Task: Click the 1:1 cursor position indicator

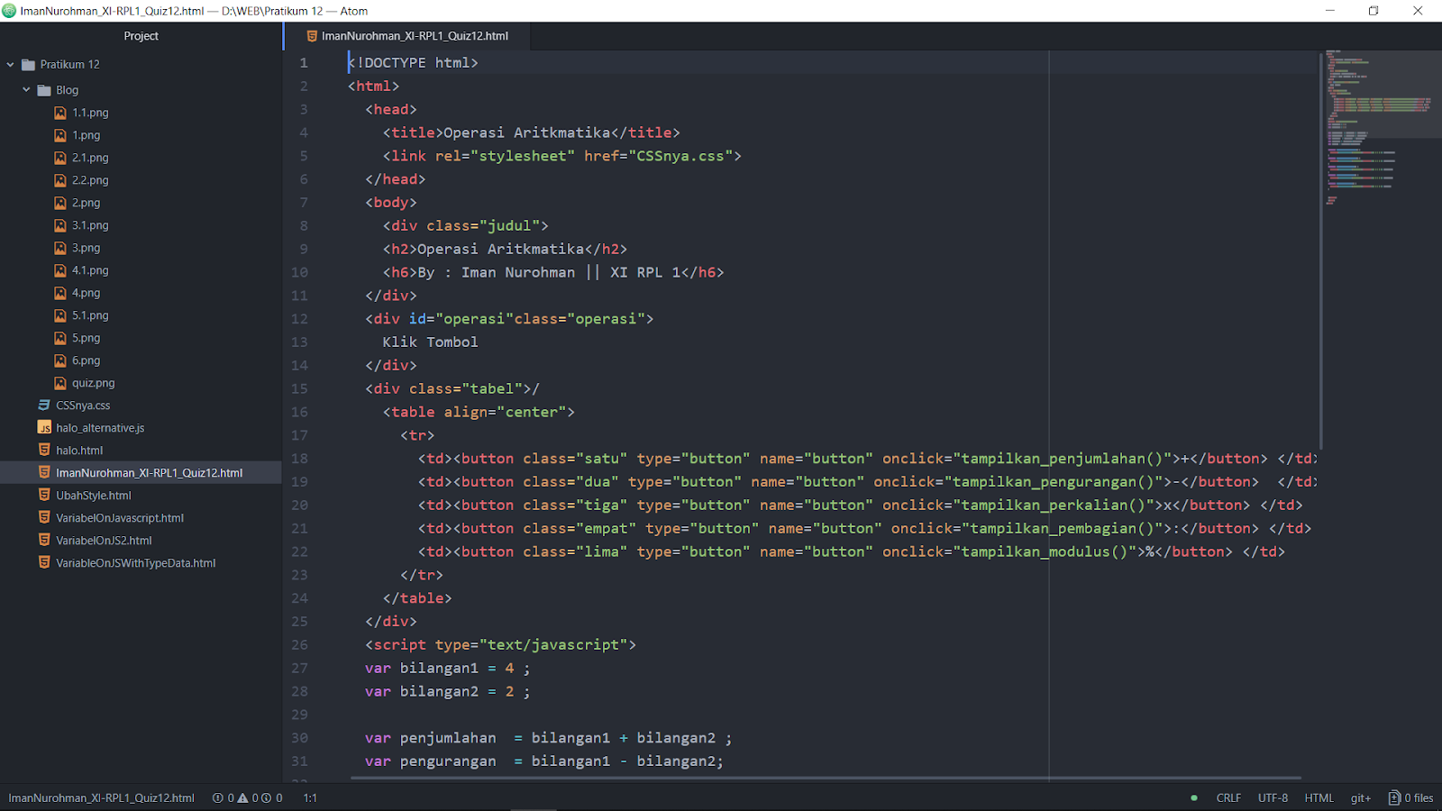Action: tap(309, 797)
